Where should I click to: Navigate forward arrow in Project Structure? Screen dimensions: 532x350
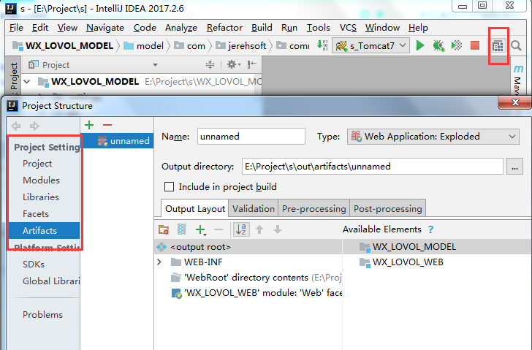34,126
